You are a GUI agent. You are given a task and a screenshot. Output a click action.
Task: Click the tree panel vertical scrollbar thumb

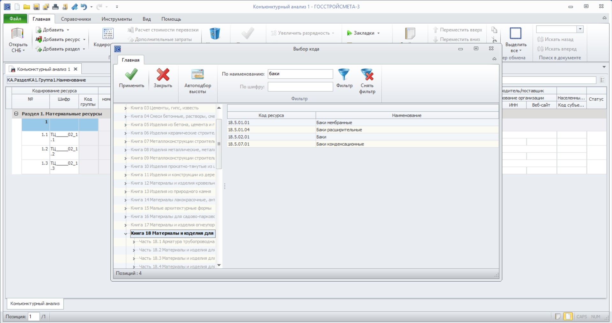point(219,144)
